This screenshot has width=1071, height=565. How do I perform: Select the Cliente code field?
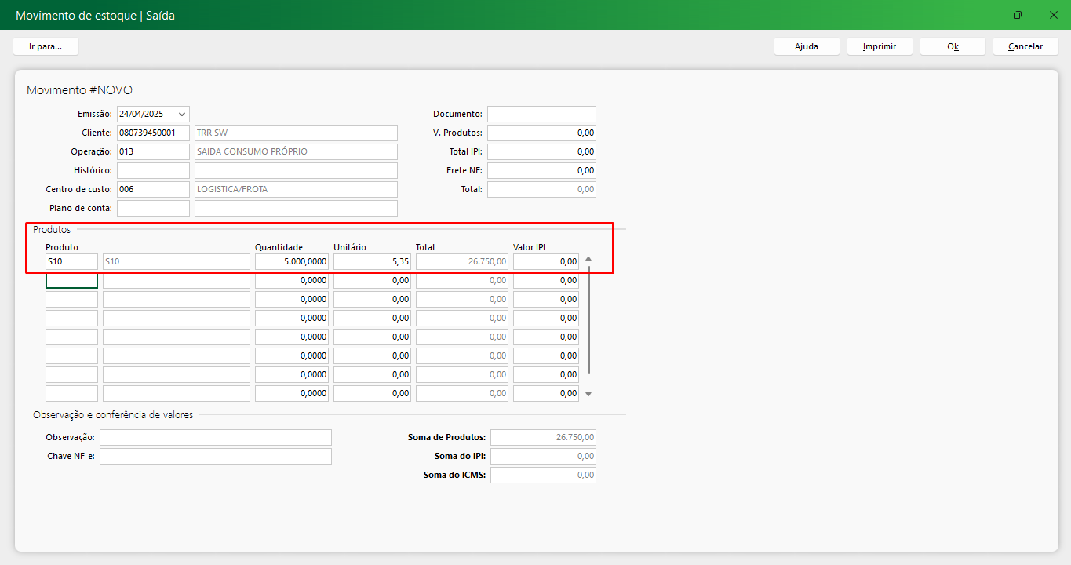153,133
